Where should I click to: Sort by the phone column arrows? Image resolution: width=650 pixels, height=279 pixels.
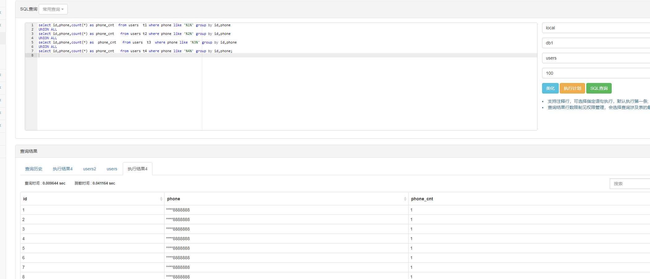point(405,199)
